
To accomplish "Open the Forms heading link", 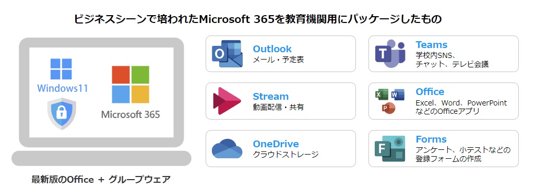I will click(432, 139).
